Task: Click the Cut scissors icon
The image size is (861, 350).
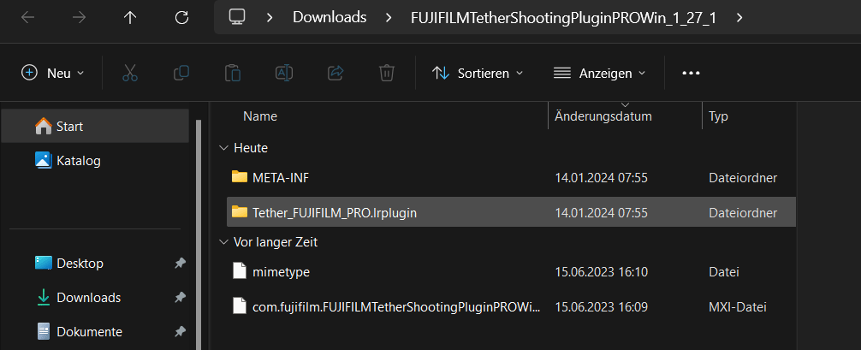Action: pos(130,73)
